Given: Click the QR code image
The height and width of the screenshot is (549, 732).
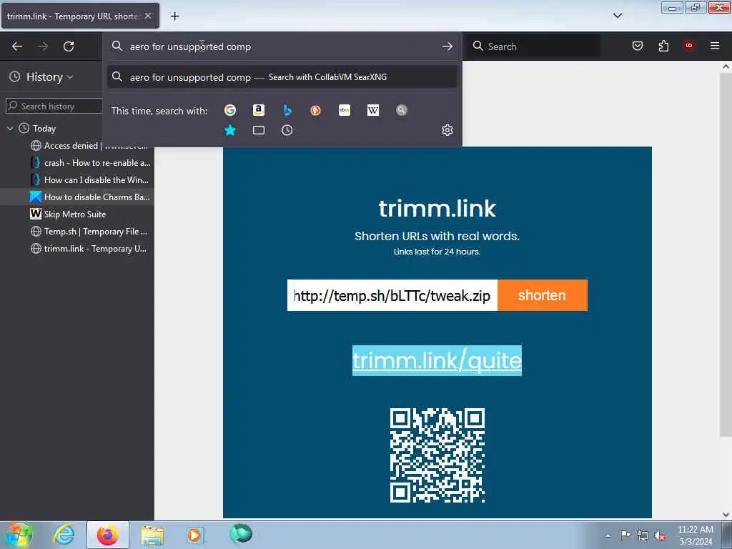Looking at the screenshot, I should (437, 455).
